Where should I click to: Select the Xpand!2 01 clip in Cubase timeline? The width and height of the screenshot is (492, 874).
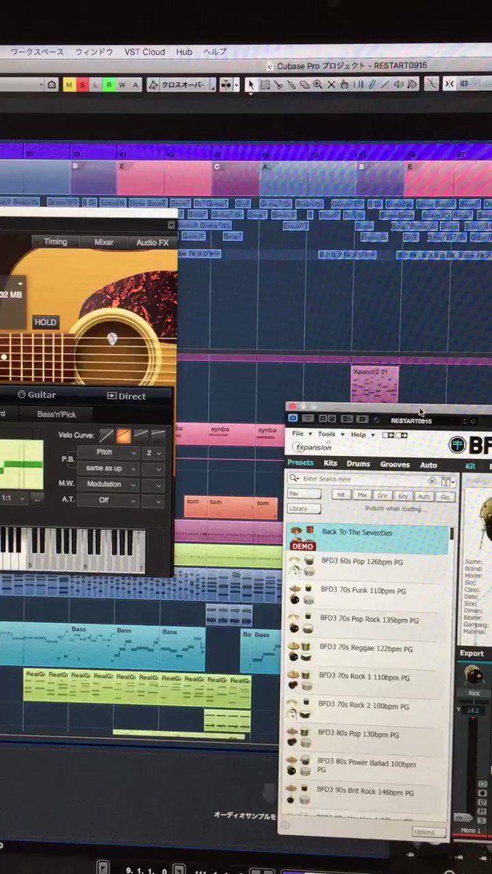click(375, 384)
